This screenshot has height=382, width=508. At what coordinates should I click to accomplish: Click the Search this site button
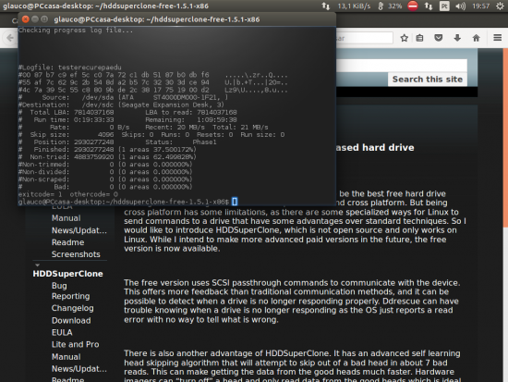click(428, 80)
